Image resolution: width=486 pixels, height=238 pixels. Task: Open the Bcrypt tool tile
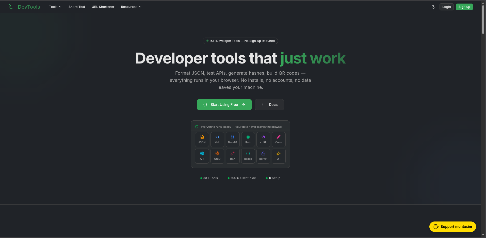point(263,156)
